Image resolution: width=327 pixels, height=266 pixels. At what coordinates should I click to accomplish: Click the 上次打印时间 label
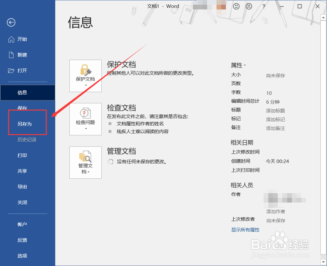(245, 170)
